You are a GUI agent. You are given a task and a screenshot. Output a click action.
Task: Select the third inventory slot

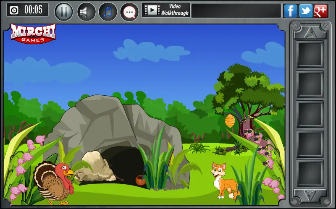(310, 114)
